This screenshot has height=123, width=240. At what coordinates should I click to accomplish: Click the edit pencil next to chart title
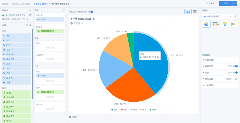94,19
